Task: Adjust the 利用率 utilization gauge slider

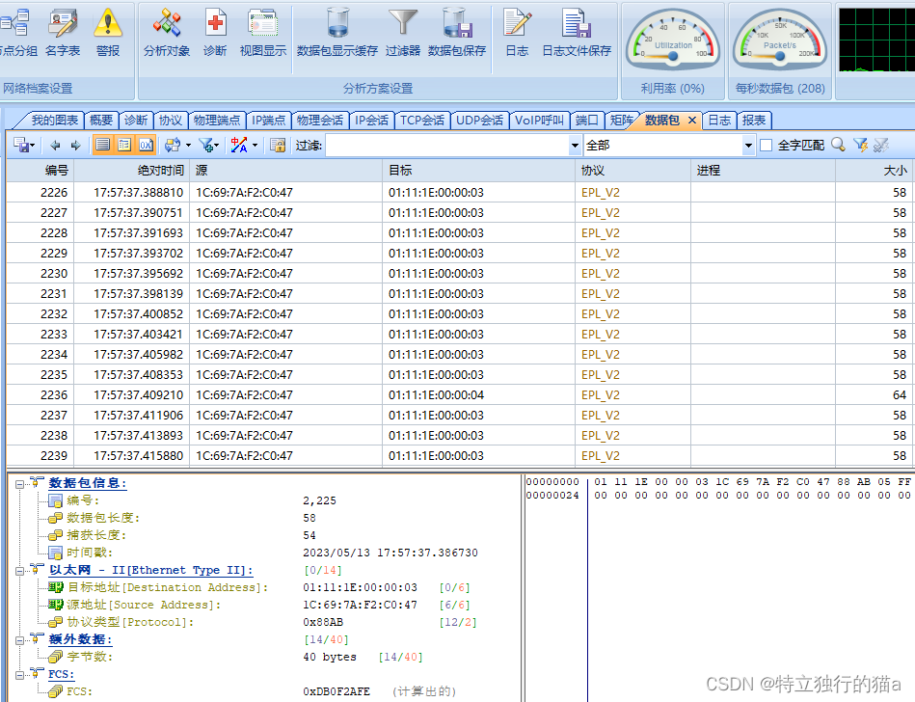Action: 673,56
